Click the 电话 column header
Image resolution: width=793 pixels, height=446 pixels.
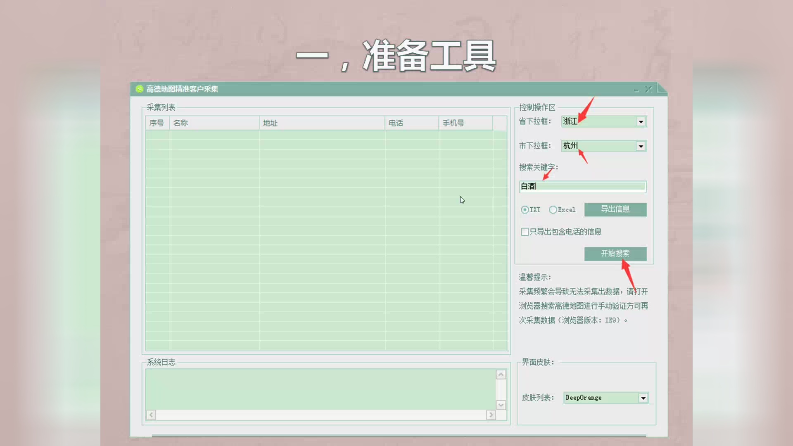tap(412, 123)
